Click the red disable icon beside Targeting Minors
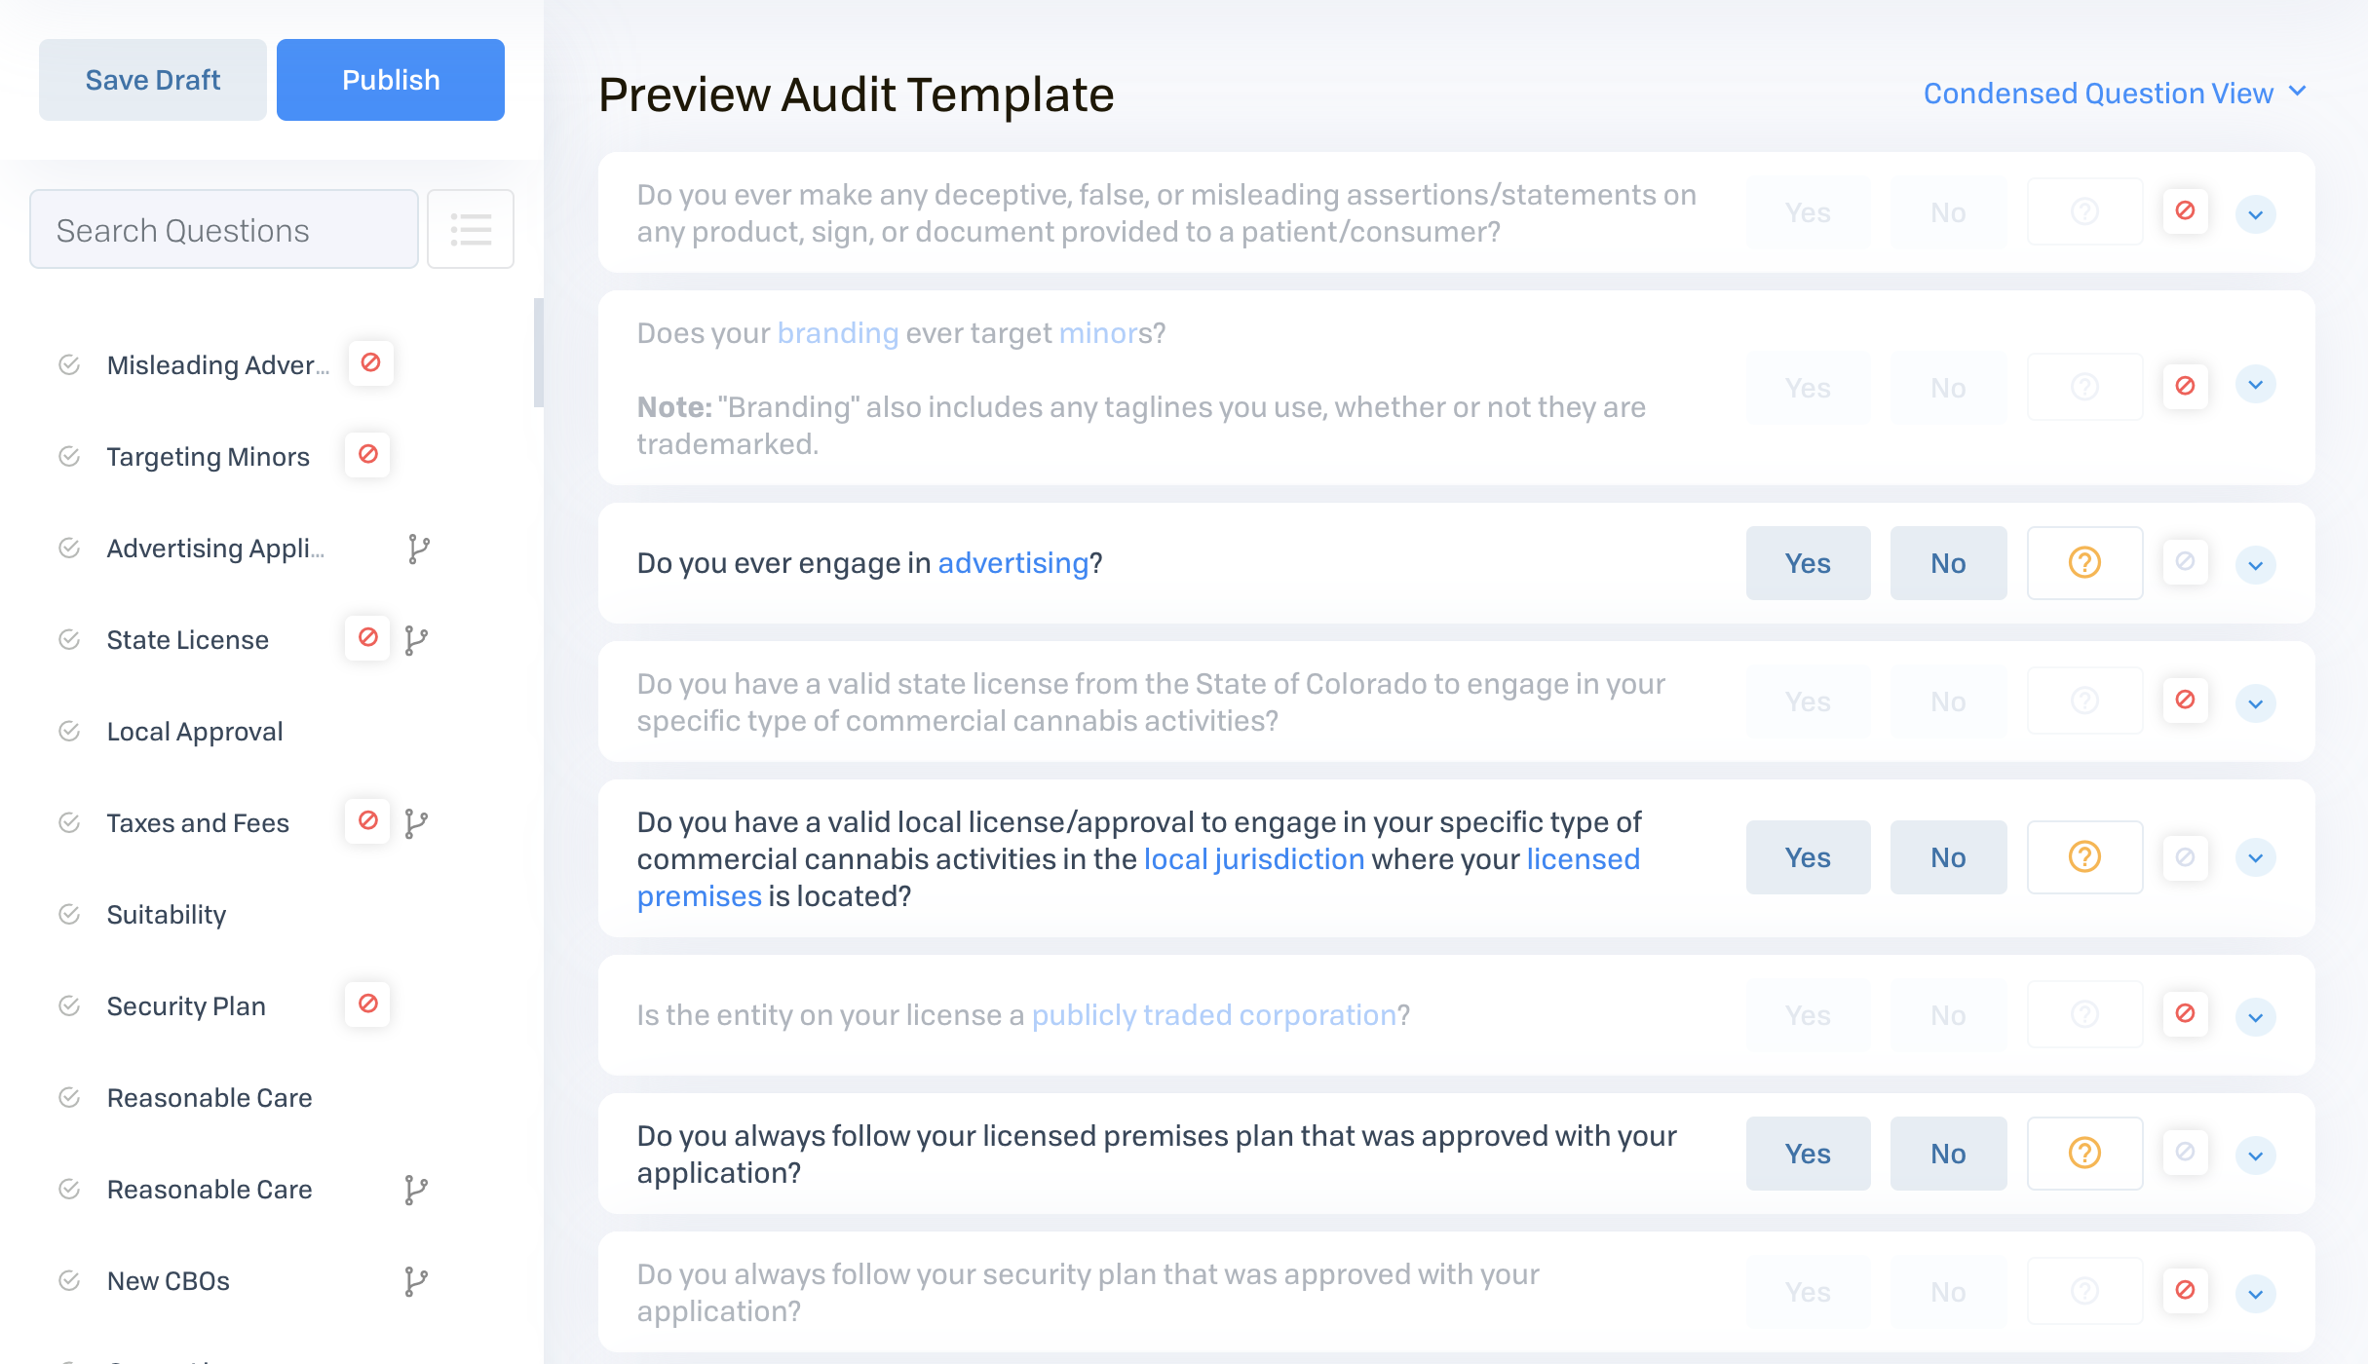 coord(367,455)
